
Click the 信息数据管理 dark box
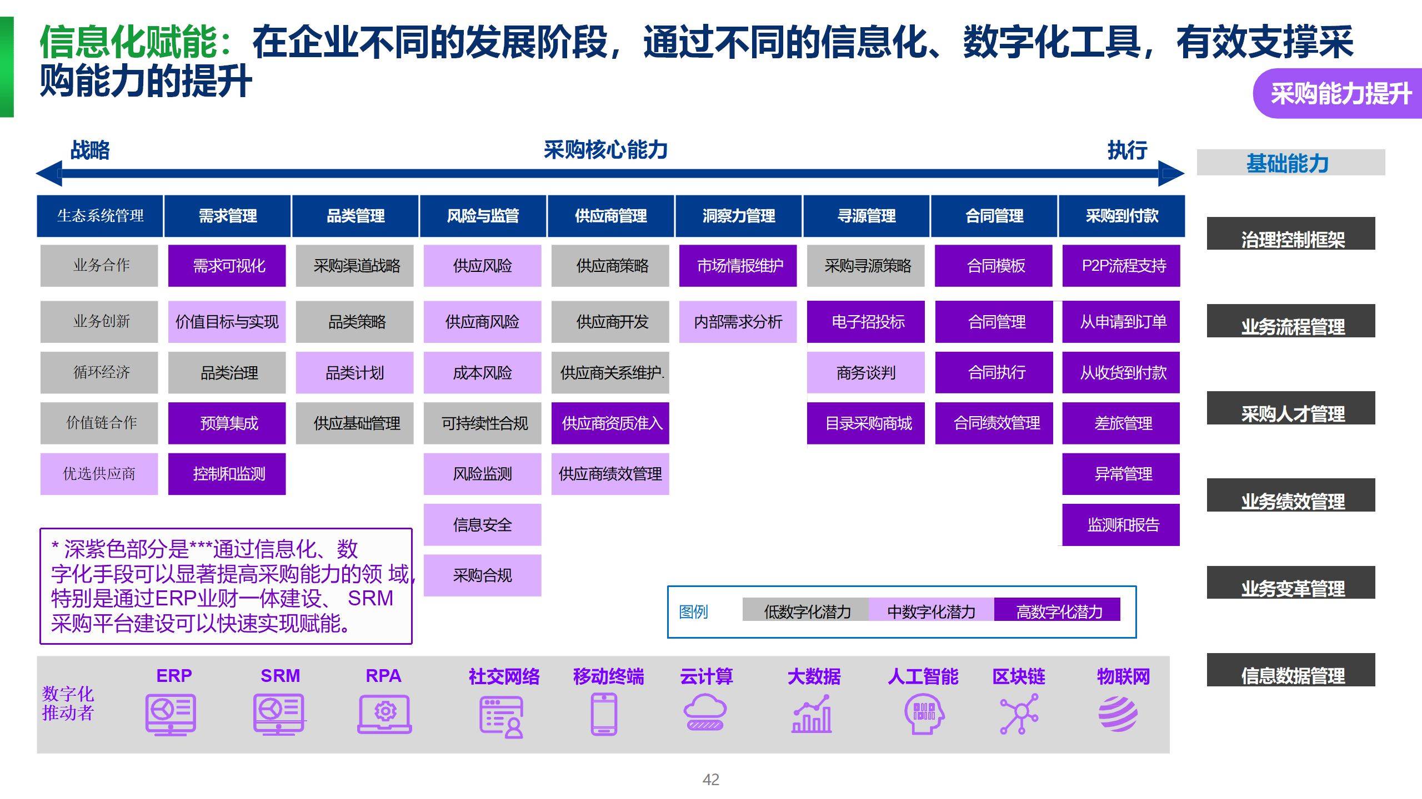pos(1291,670)
